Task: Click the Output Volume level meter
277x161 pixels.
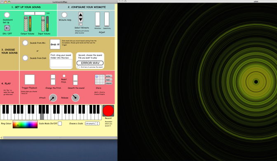Action: [30, 24]
